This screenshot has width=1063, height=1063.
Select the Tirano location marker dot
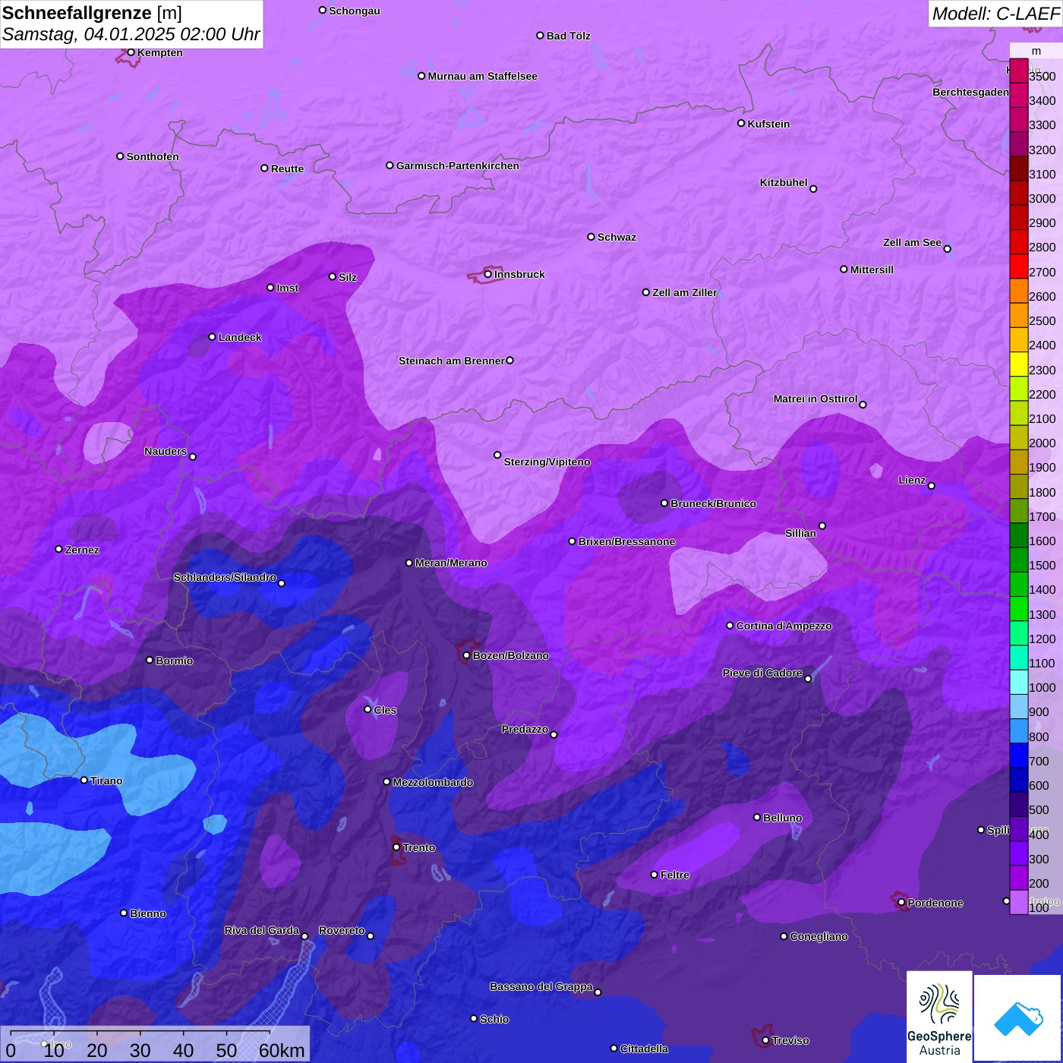pos(84,780)
